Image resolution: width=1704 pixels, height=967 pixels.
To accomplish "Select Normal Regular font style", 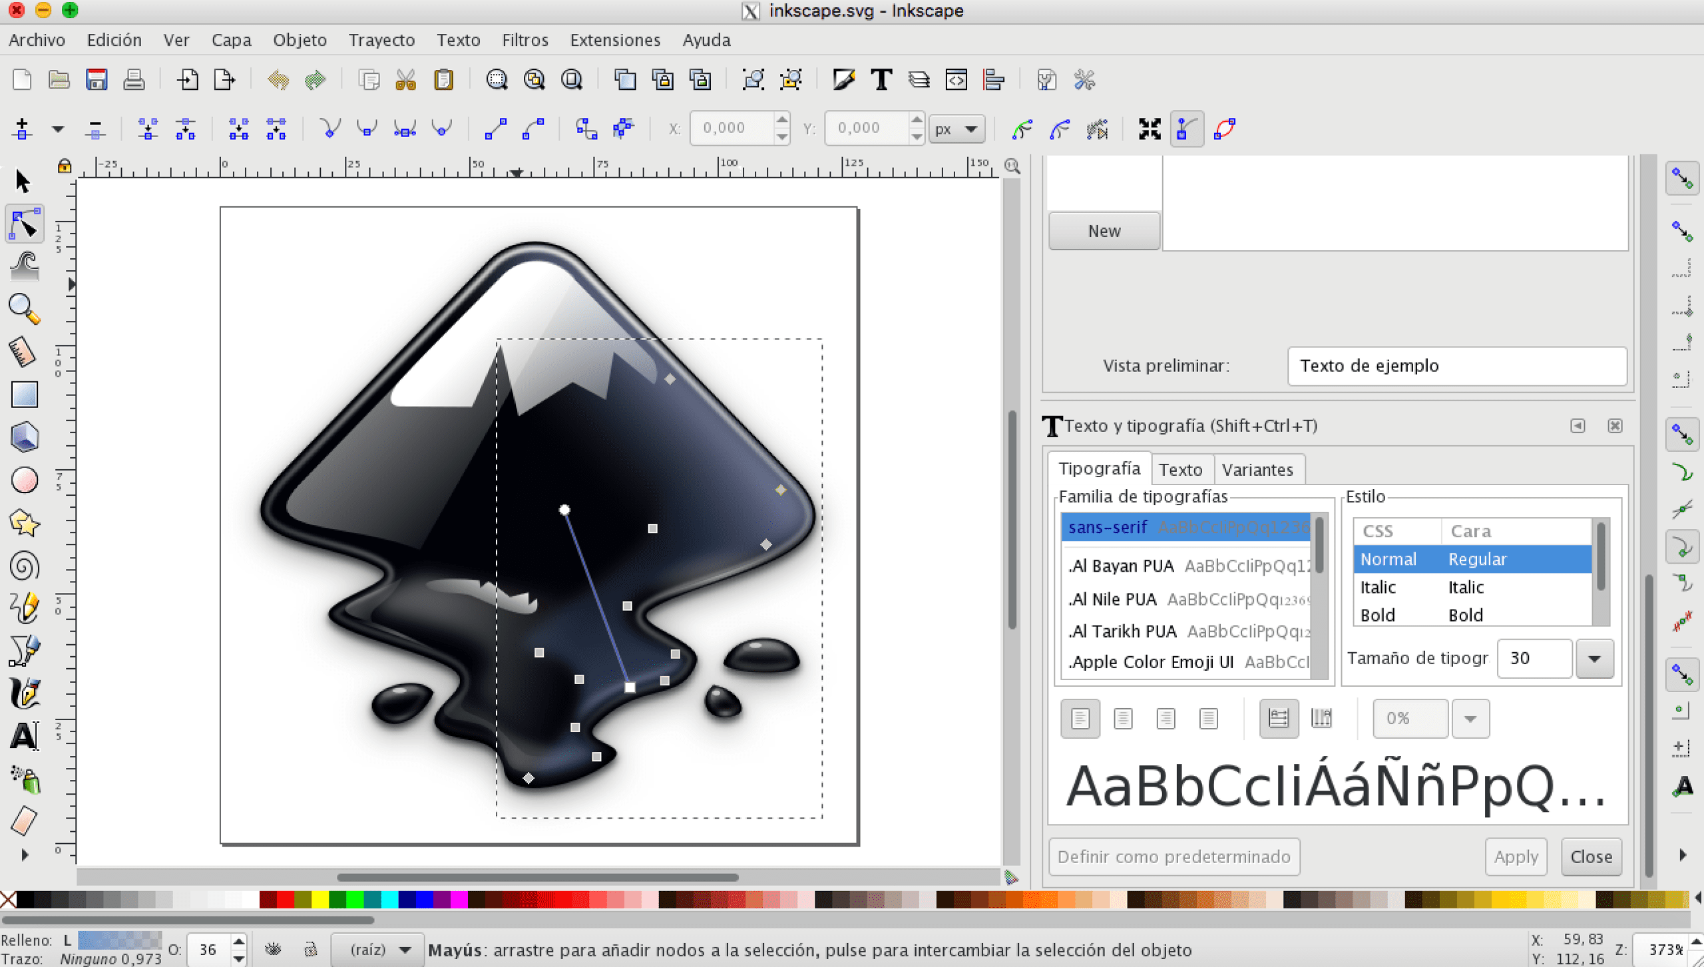I will [1472, 558].
